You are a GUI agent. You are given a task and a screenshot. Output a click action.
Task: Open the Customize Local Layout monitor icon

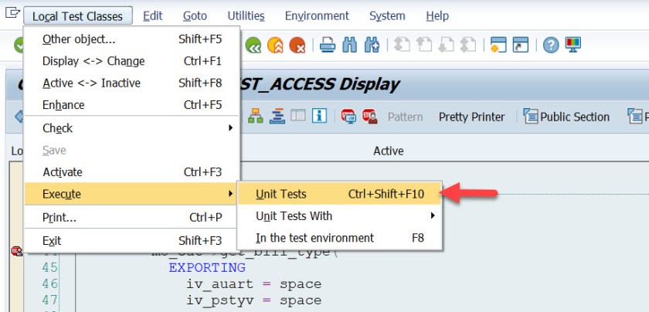(x=573, y=46)
